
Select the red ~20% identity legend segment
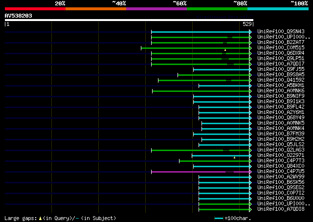pyautogui.click(x=35, y=9)
